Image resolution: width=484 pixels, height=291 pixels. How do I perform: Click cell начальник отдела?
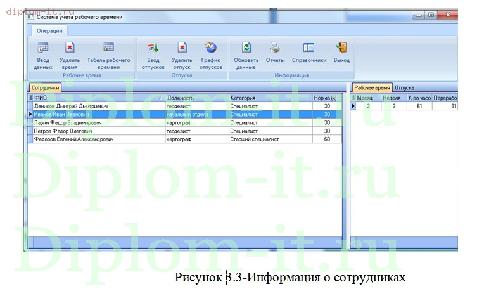pos(197,114)
